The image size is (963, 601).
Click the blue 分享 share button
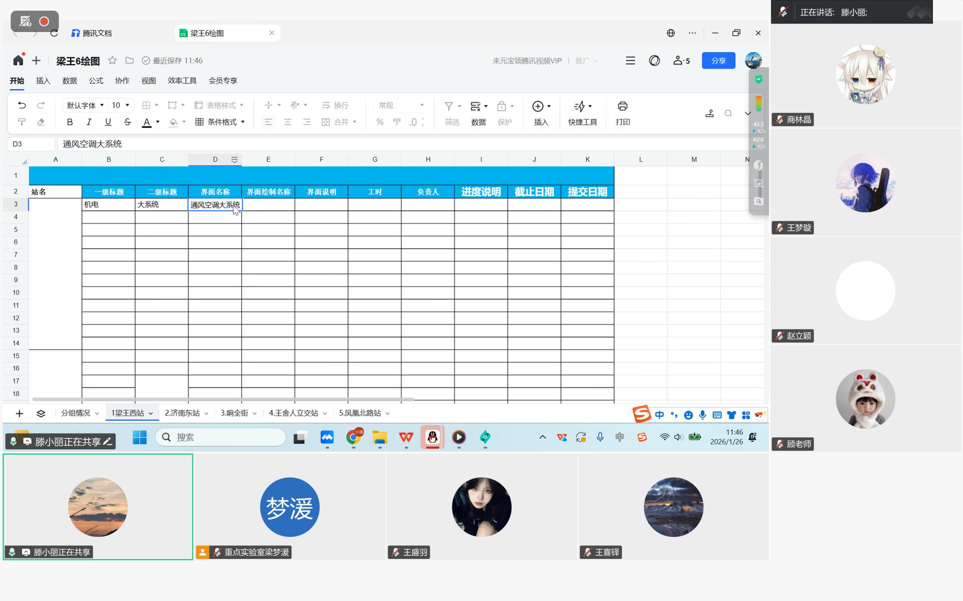coord(718,61)
